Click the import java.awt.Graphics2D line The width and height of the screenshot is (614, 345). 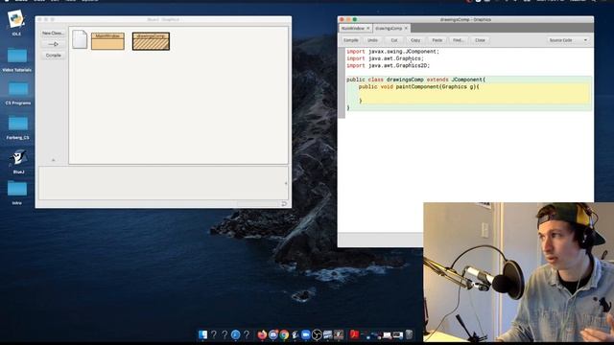[388, 66]
